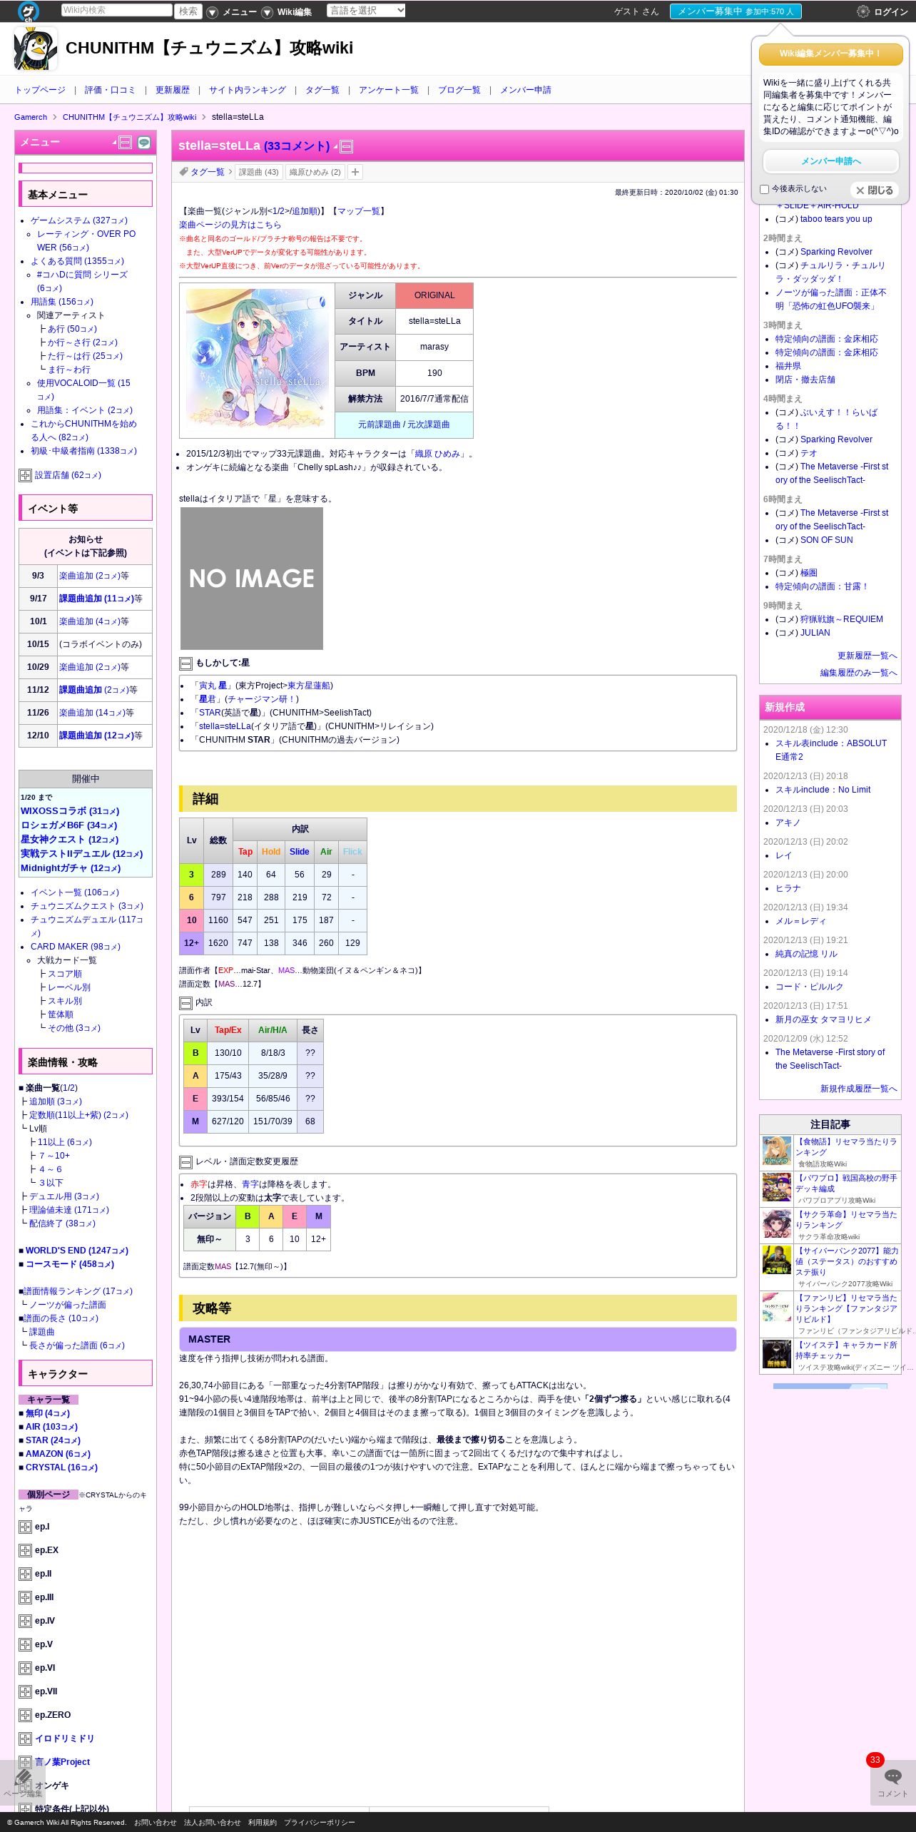Open WIXOSSコラボ event link
916x1832 pixels.
70,811
